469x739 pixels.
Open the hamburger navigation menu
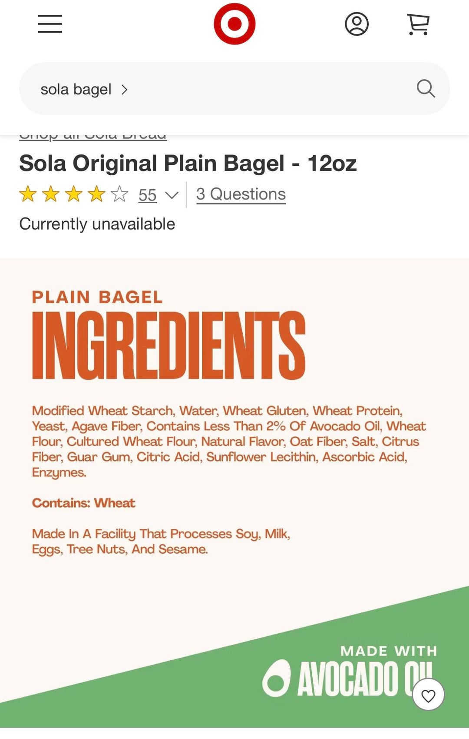click(50, 24)
